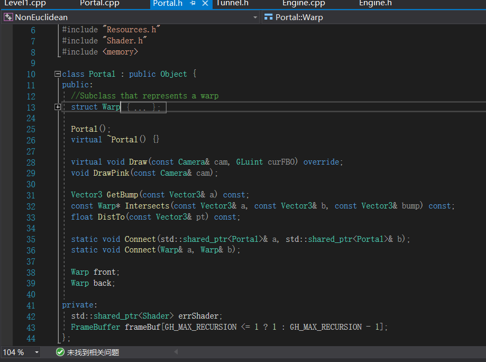Collapse the class Portal block
This screenshot has width=486, height=362.
click(58, 74)
